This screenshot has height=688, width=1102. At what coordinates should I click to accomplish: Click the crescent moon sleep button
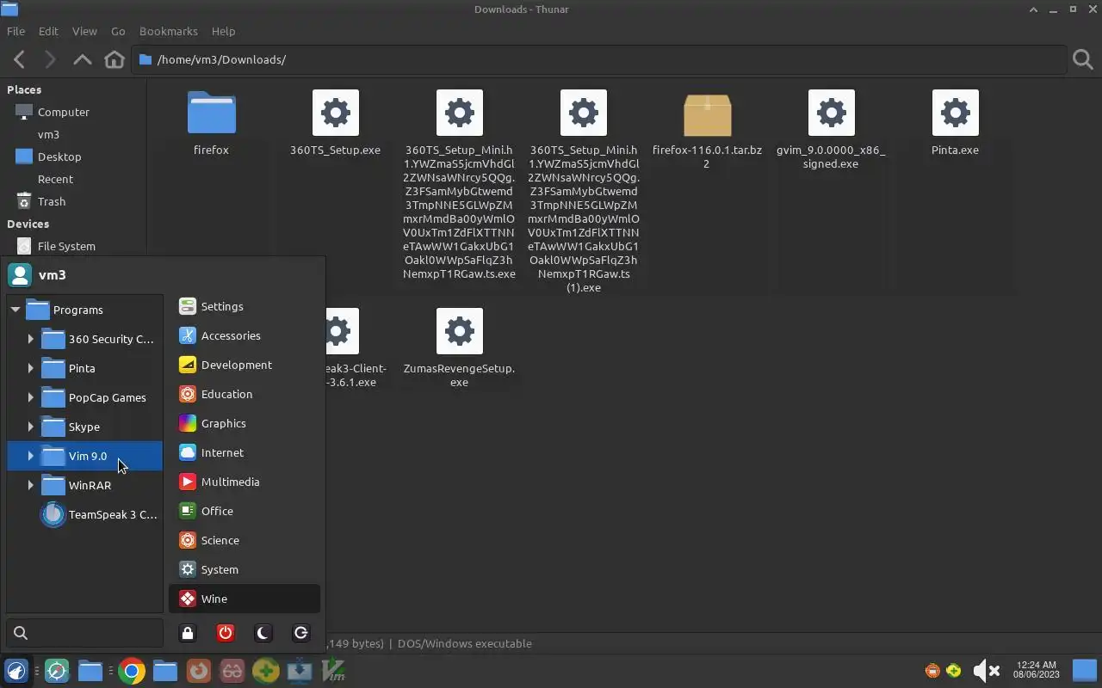263,633
